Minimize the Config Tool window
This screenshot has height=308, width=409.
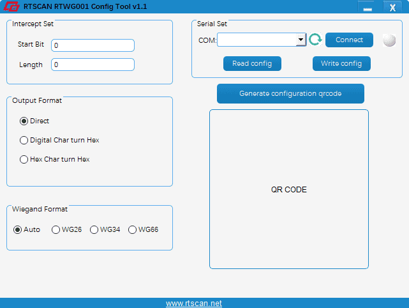pyautogui.click(x=367, y=7)
